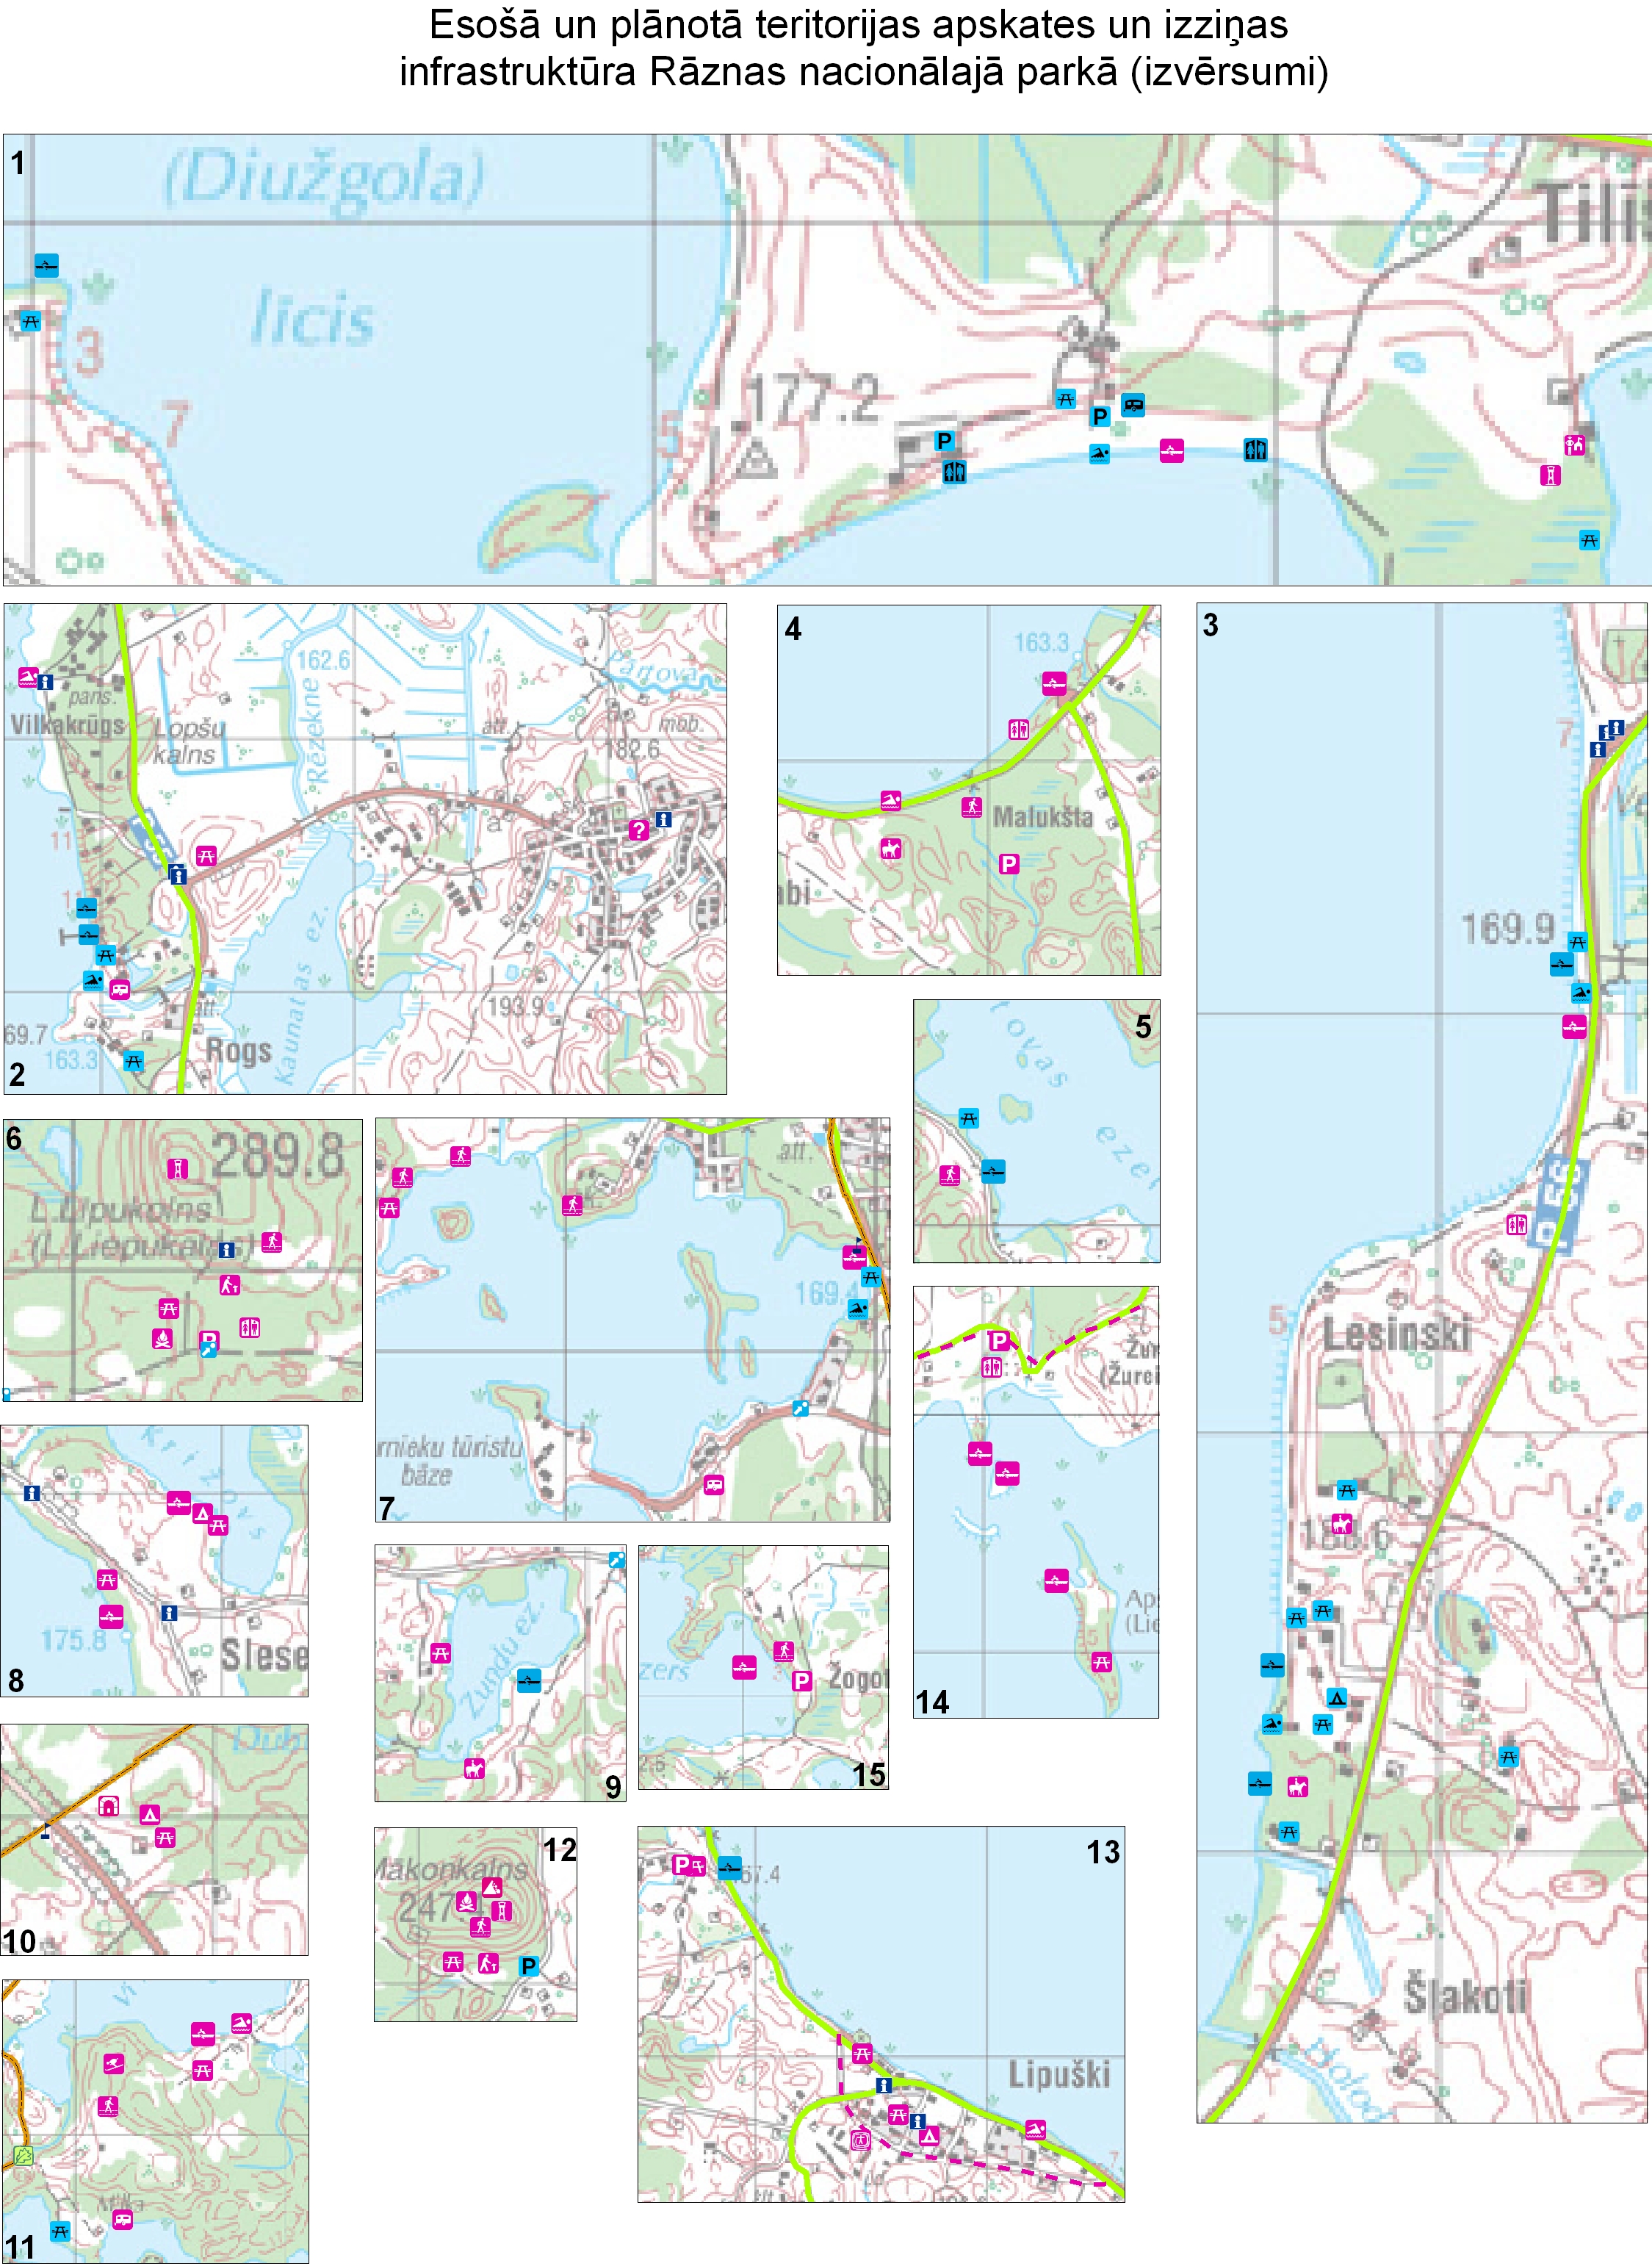Click the pink toilet icon in map 4

[1018, 729]
